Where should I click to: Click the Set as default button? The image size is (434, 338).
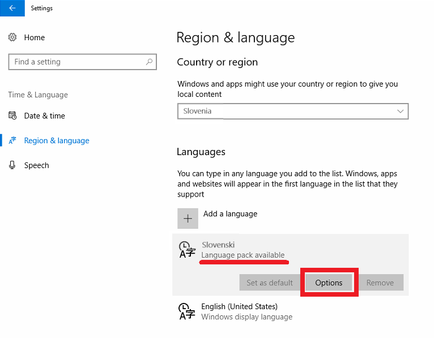pyautogui.click(x=270, y=283)
